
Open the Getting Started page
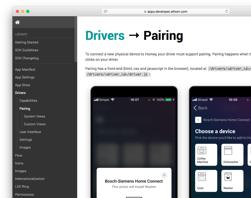pos(27,42)
